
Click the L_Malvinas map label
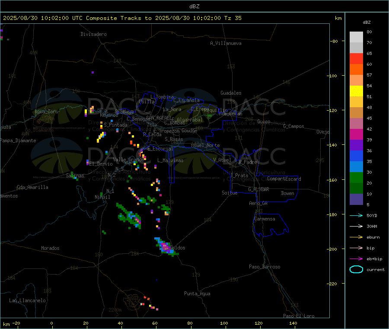click(x=170, y=160)
